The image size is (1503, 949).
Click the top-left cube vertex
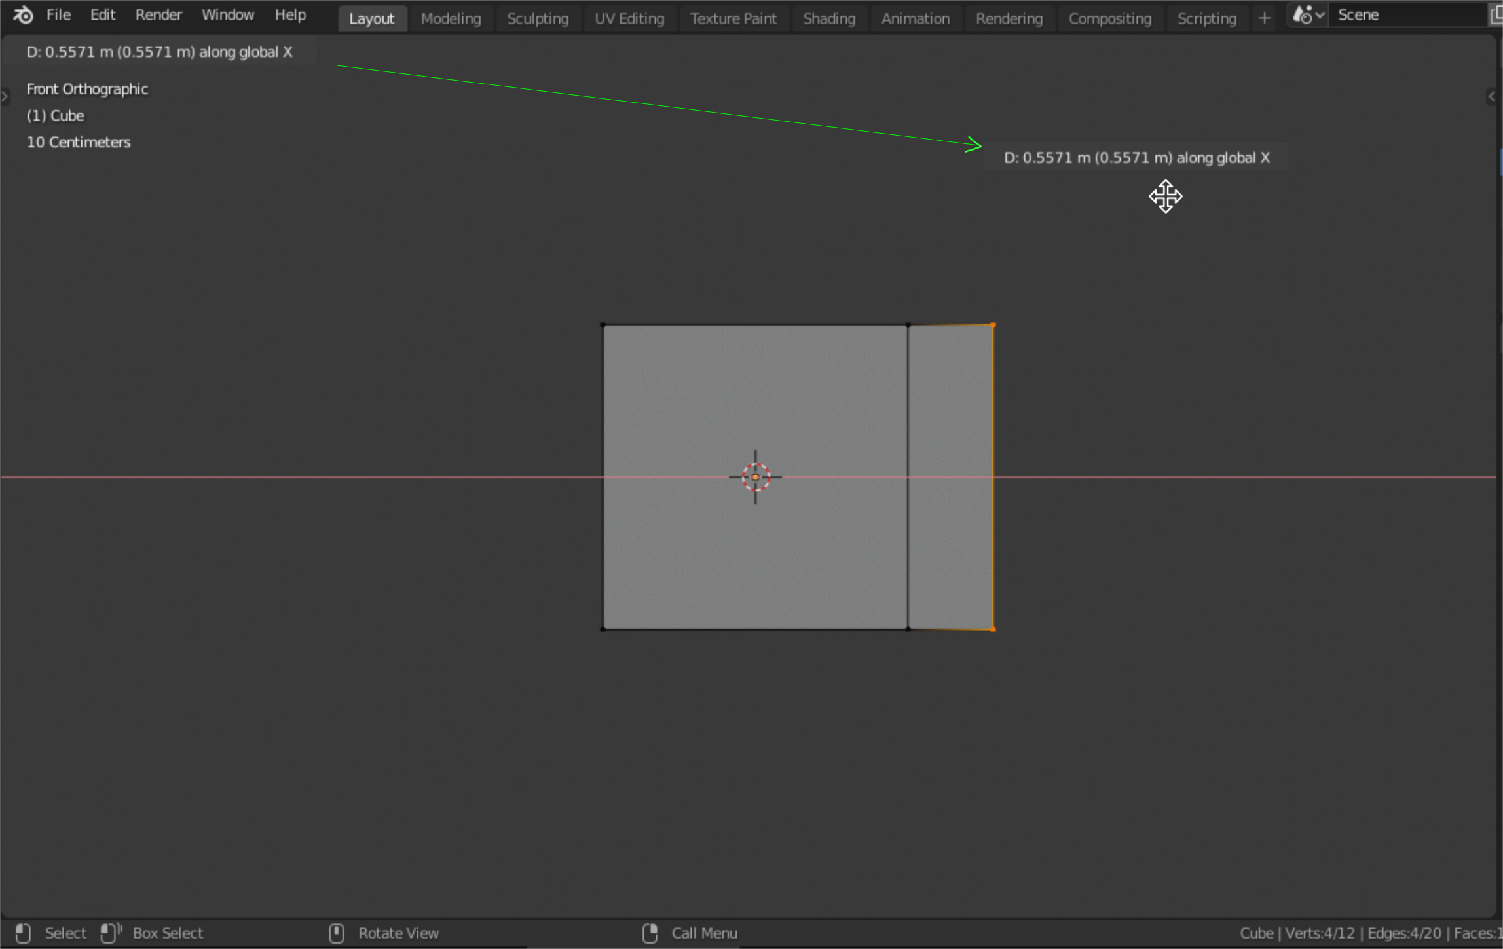pos(603,325)
